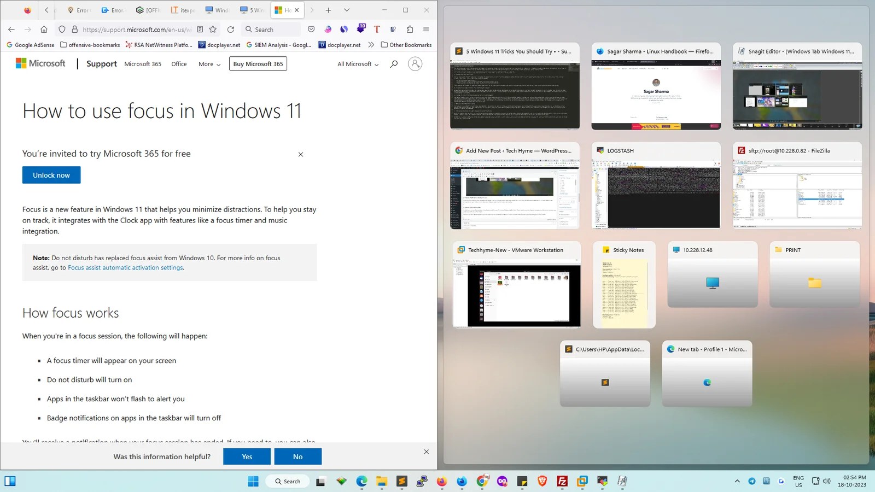Switch to the itexpe... browser tab
Screen dimensions: 875x492
pos(183,10)
